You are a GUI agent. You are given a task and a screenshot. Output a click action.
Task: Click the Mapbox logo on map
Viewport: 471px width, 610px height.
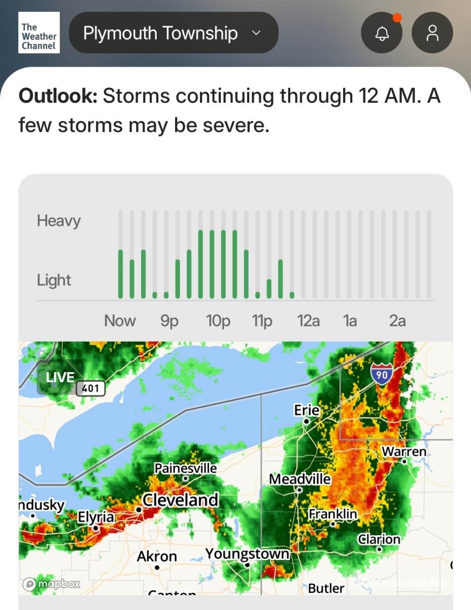pyautogui.click(x=52, y=584)
